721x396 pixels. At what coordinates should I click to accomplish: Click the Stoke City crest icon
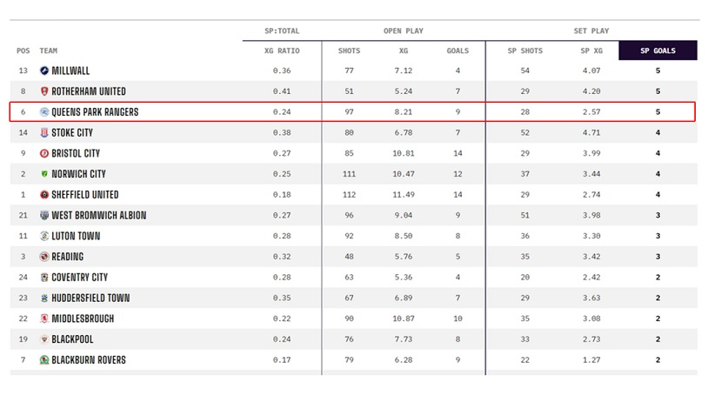(44, 133)
